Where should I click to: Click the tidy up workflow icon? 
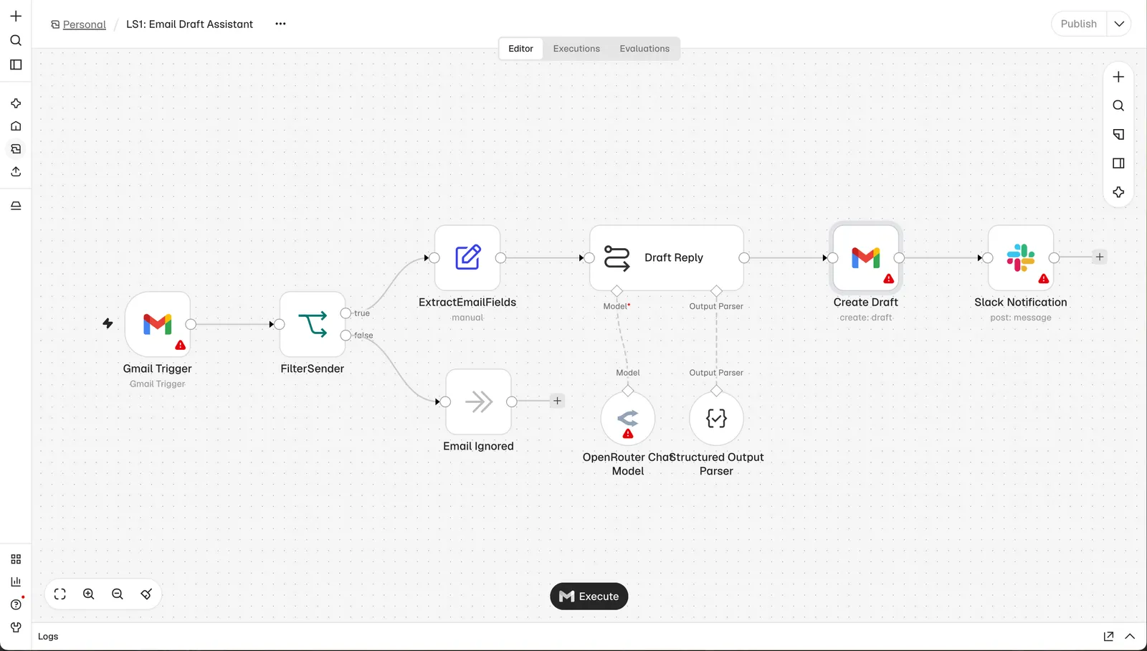pyautogui.click(x=146, y=594)
